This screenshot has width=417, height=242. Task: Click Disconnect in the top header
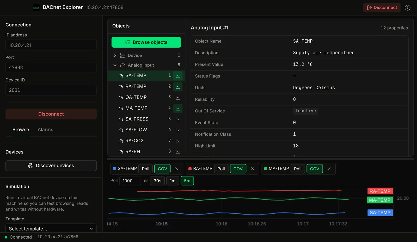click(382, 8)
